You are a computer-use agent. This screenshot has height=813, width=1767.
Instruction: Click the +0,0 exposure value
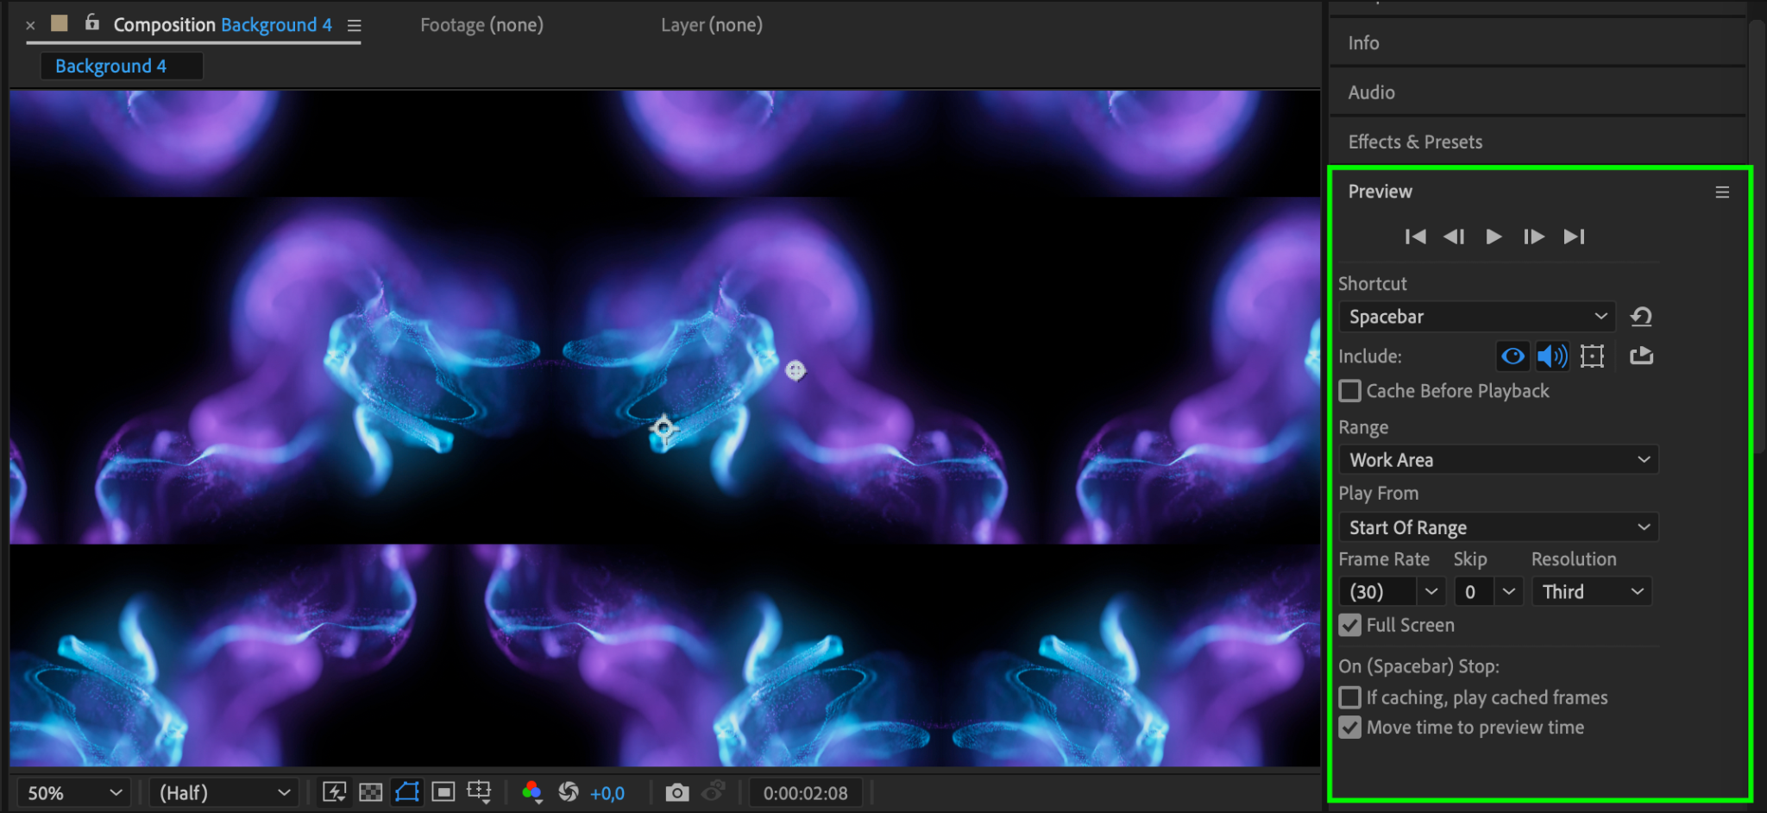point(607,793)
